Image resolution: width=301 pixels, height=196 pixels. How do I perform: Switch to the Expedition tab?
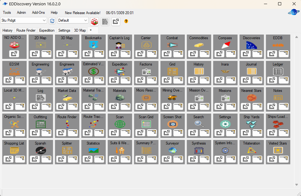47,30
